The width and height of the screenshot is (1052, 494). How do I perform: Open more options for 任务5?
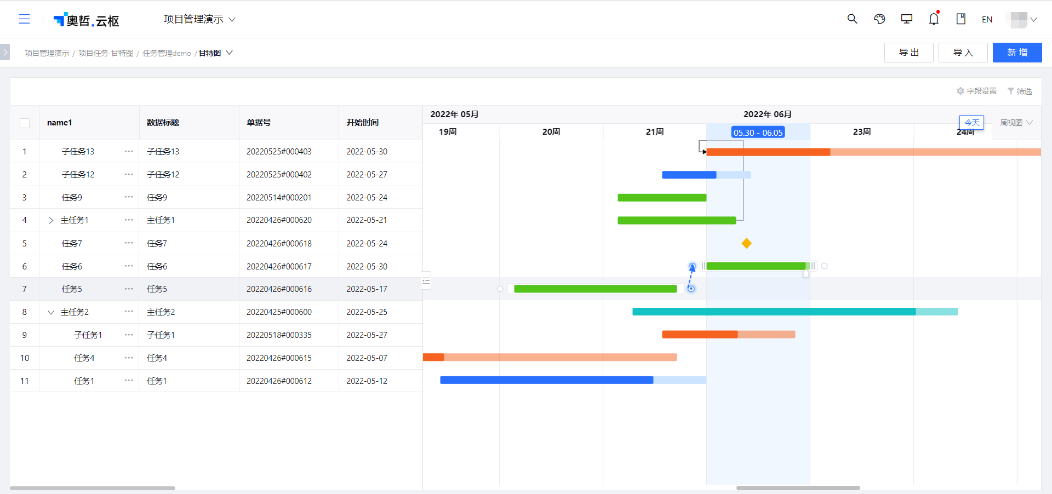pos(129,289)
